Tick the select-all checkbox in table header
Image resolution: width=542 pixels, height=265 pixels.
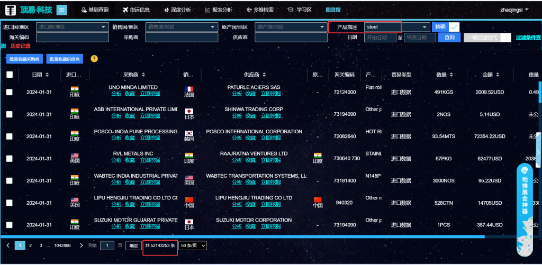click(x=10, y=75)
